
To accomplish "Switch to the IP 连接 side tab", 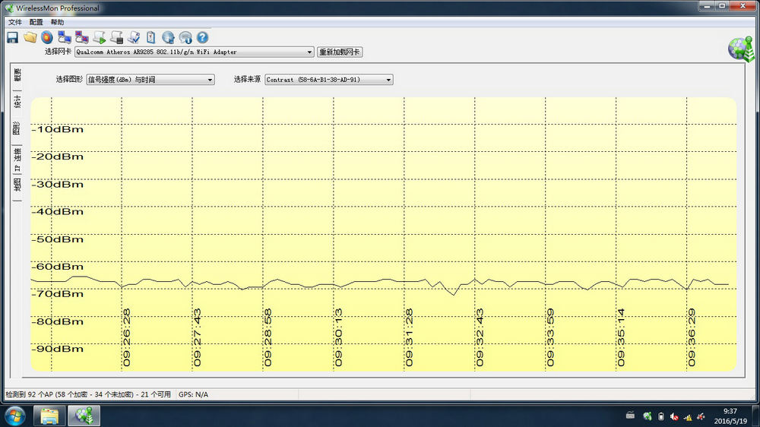I will point(17,160).
